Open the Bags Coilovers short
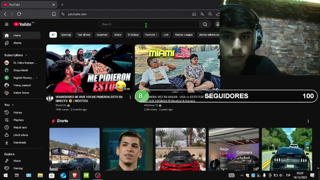This screenshot has height=180, width=320. click(x=234, y=149)
